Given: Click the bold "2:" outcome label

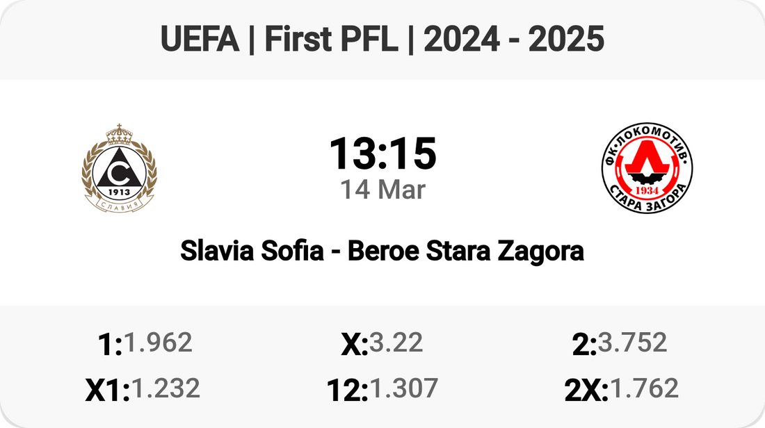Looking at the screenshot, I should (x=584, y=345).
